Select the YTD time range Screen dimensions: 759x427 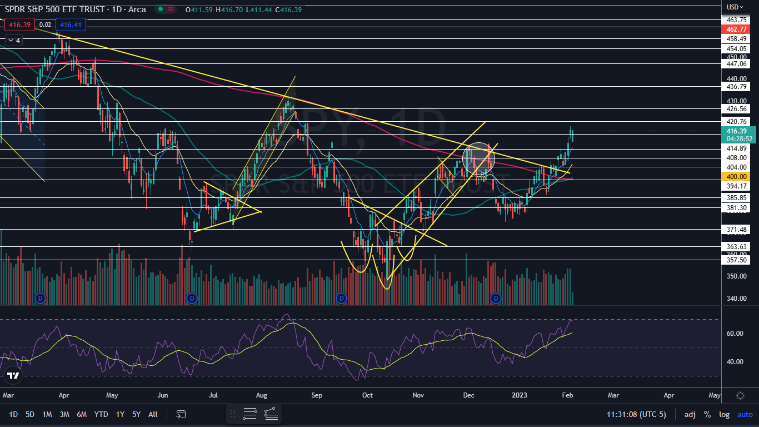(x=101, y=414)
